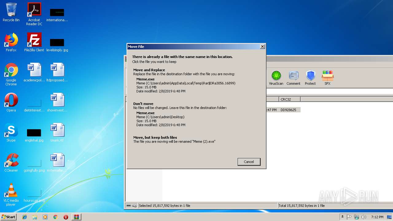
Task: Select the externallar... Word document
Action: click(57, 163)
